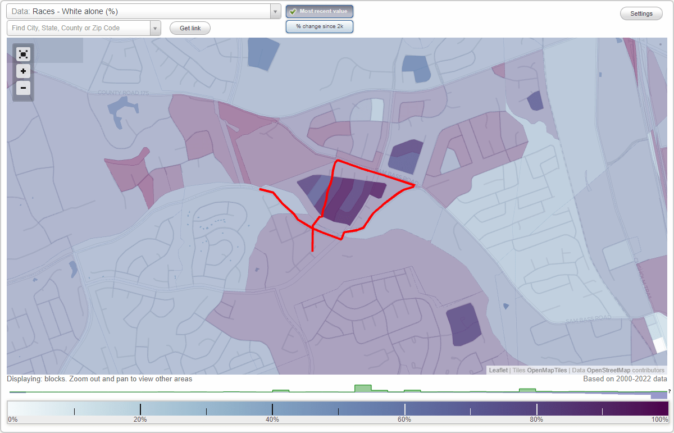This screenshot has height=433, width=674.
Task: Switch to % change since 2k view
Action: pyautogui.click(x=320, y=26)
